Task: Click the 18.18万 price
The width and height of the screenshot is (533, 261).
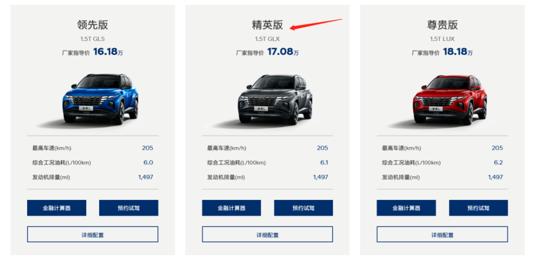Action: 457,52
